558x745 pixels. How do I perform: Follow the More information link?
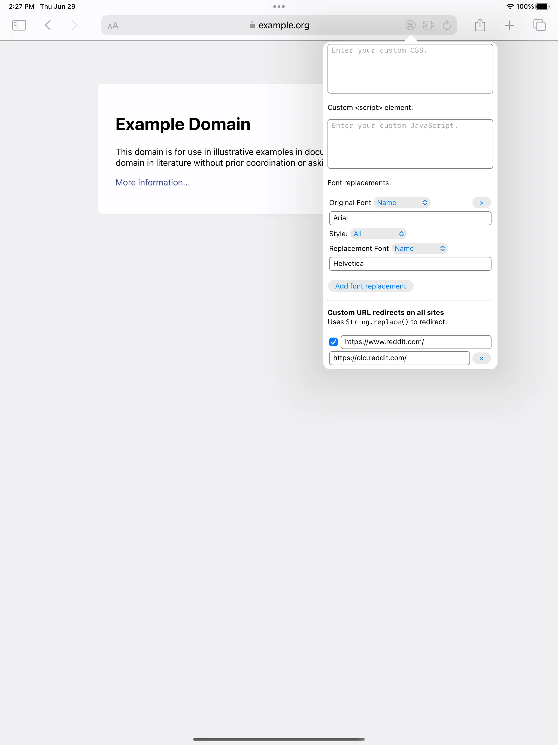[153, 182]
